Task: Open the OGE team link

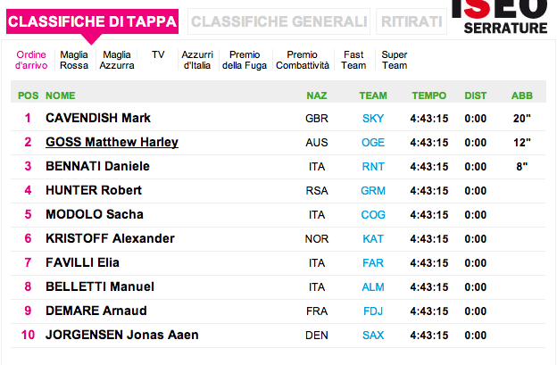Action: (373, 142)
